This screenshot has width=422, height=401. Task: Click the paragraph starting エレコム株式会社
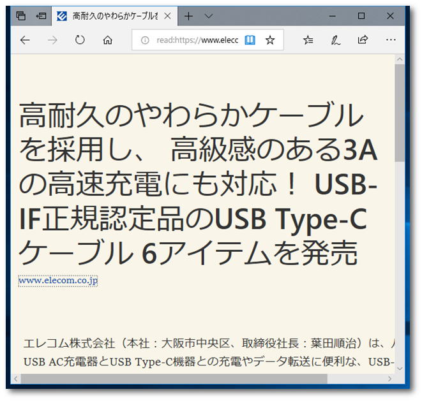coord(209,353)
